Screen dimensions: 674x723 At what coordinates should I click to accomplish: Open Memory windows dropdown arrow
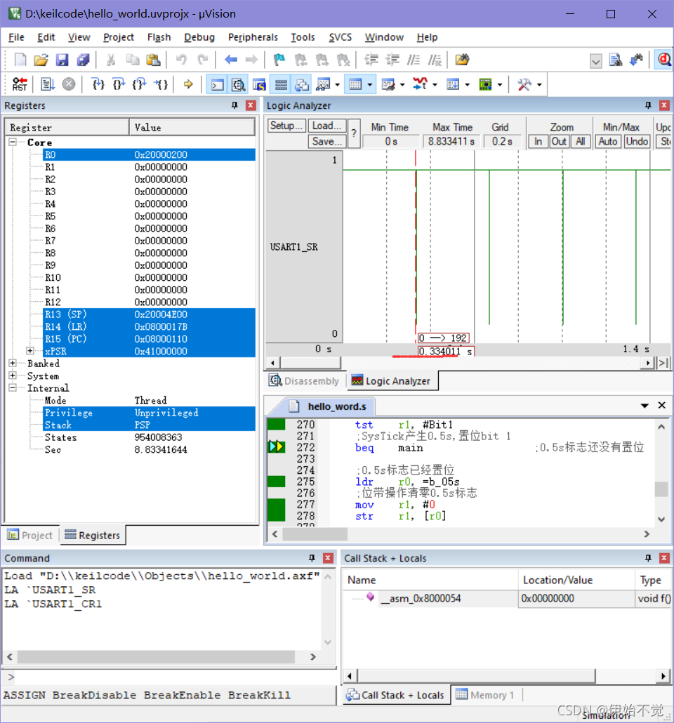(369, 85)
